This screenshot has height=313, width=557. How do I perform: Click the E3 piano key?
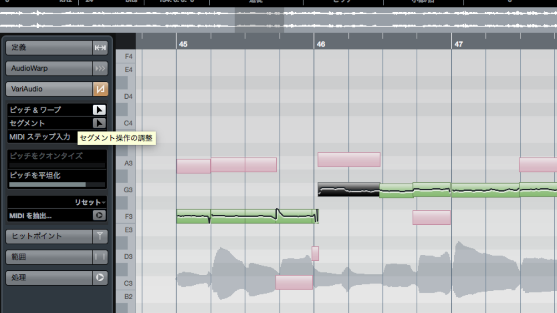tap(125, 230)
